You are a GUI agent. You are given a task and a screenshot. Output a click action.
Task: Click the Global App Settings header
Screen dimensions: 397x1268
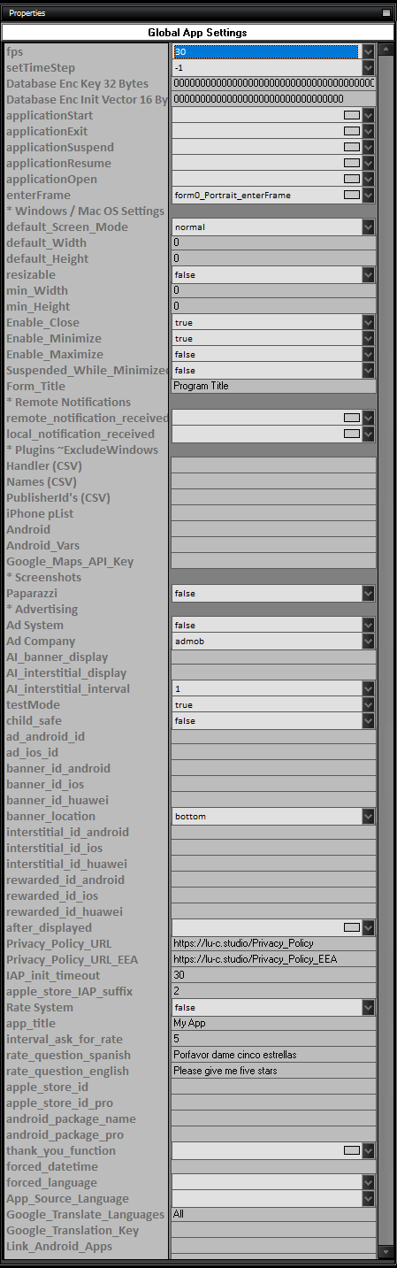tap(198, 33)
